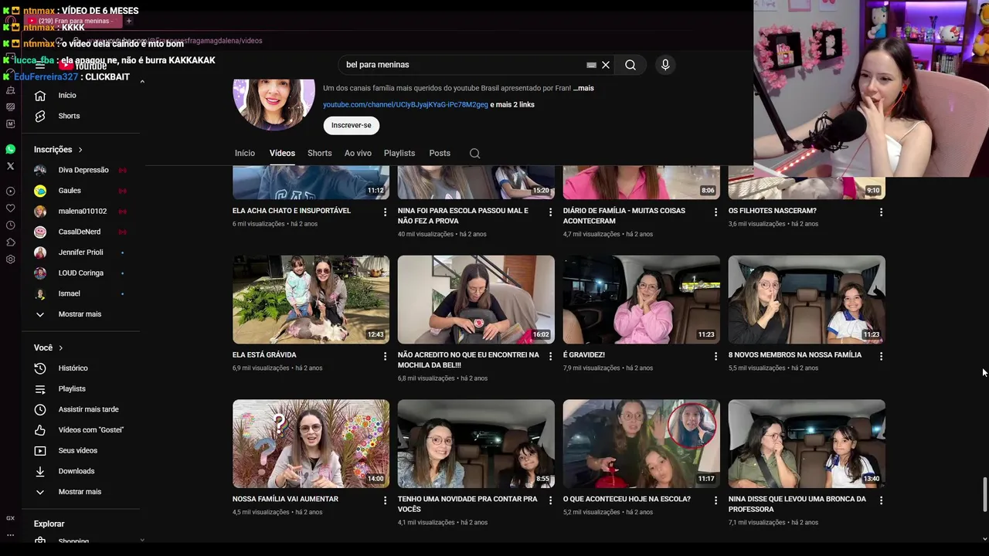989x556 pixels.
Task: Open options menu for 'NINA DISSE QUE LEVOU UMA BRONCA'
Action: point(881,500)
